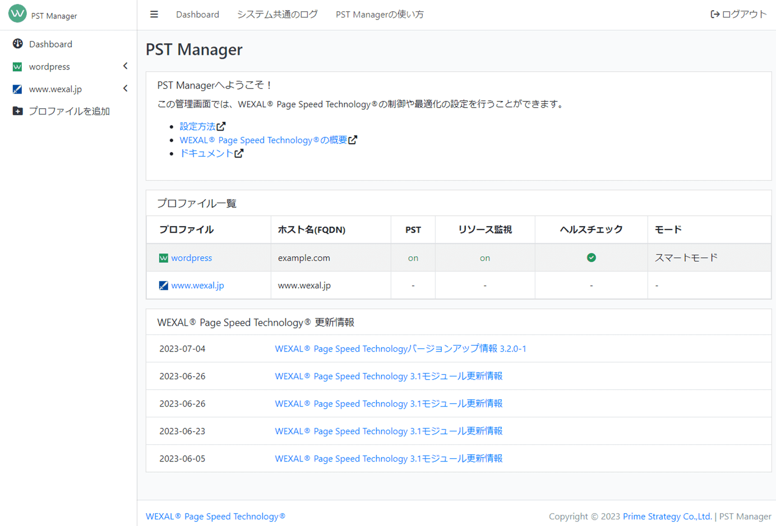Click the wordpress icon in the profile table
Screen dimensions: 776x526
(164, 258)
